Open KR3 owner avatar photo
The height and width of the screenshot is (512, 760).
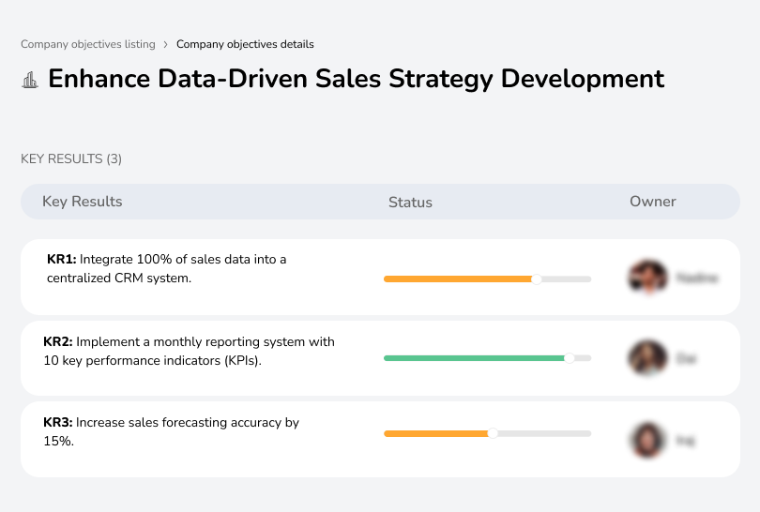tap(647, 440)
